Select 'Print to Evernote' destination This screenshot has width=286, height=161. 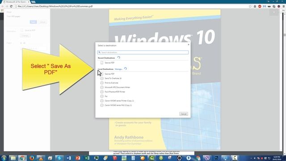(x=111, y=83)
